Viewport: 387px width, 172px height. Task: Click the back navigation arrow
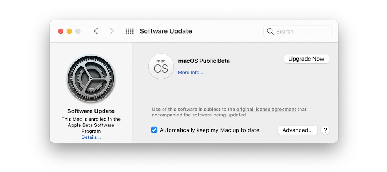(x=96, y=31)
